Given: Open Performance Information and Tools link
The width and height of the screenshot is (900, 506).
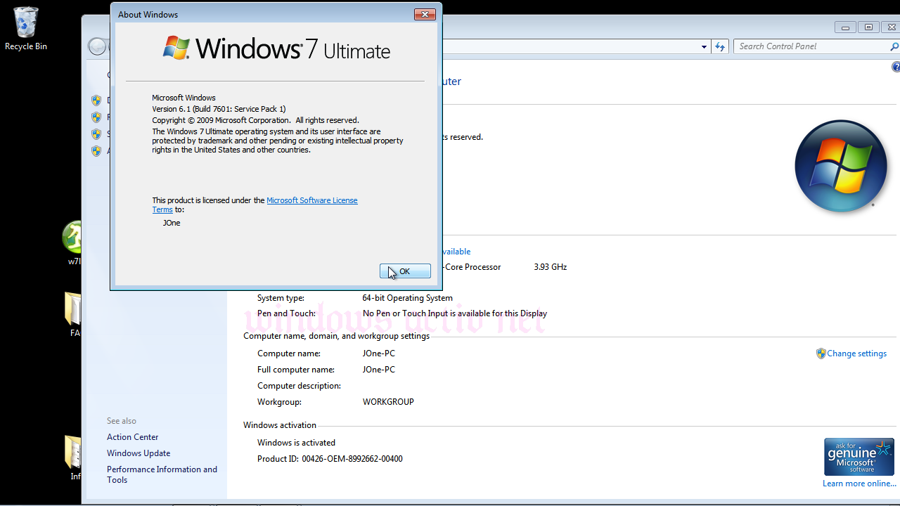Looking at the screenshot, I should tap(162, 474).
